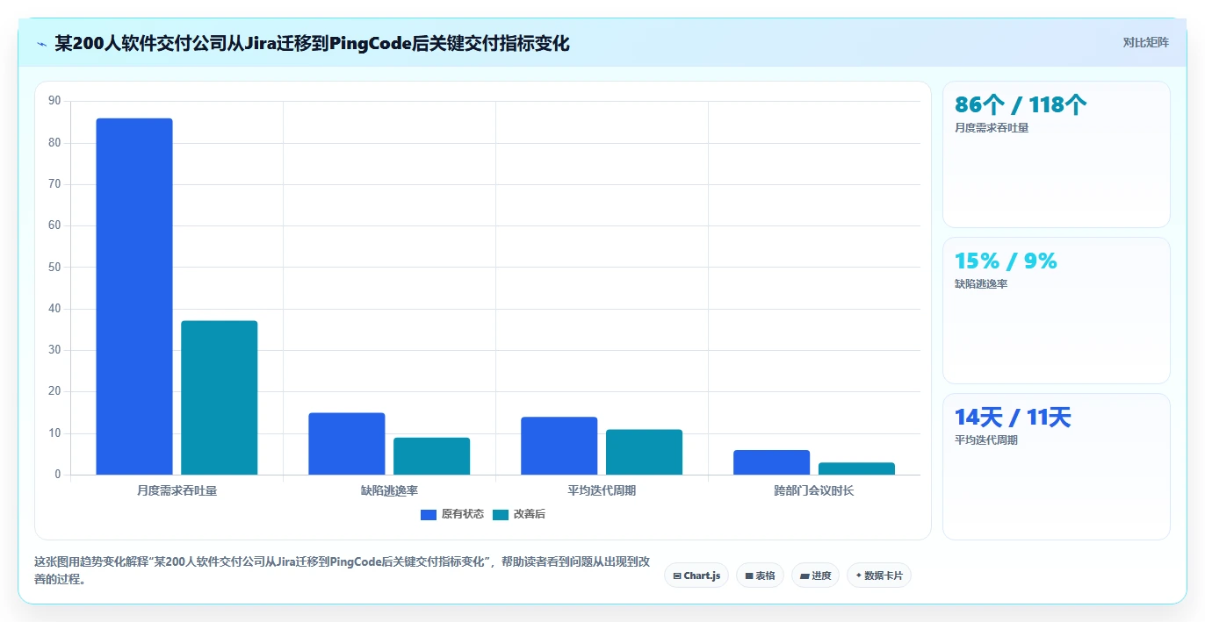Click the blue 跨部门会议时长 bar

[772, 462]
